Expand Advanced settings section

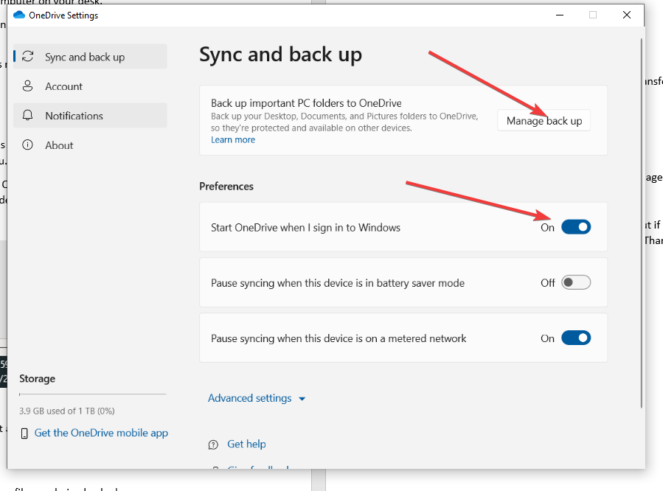pos(250,398)
